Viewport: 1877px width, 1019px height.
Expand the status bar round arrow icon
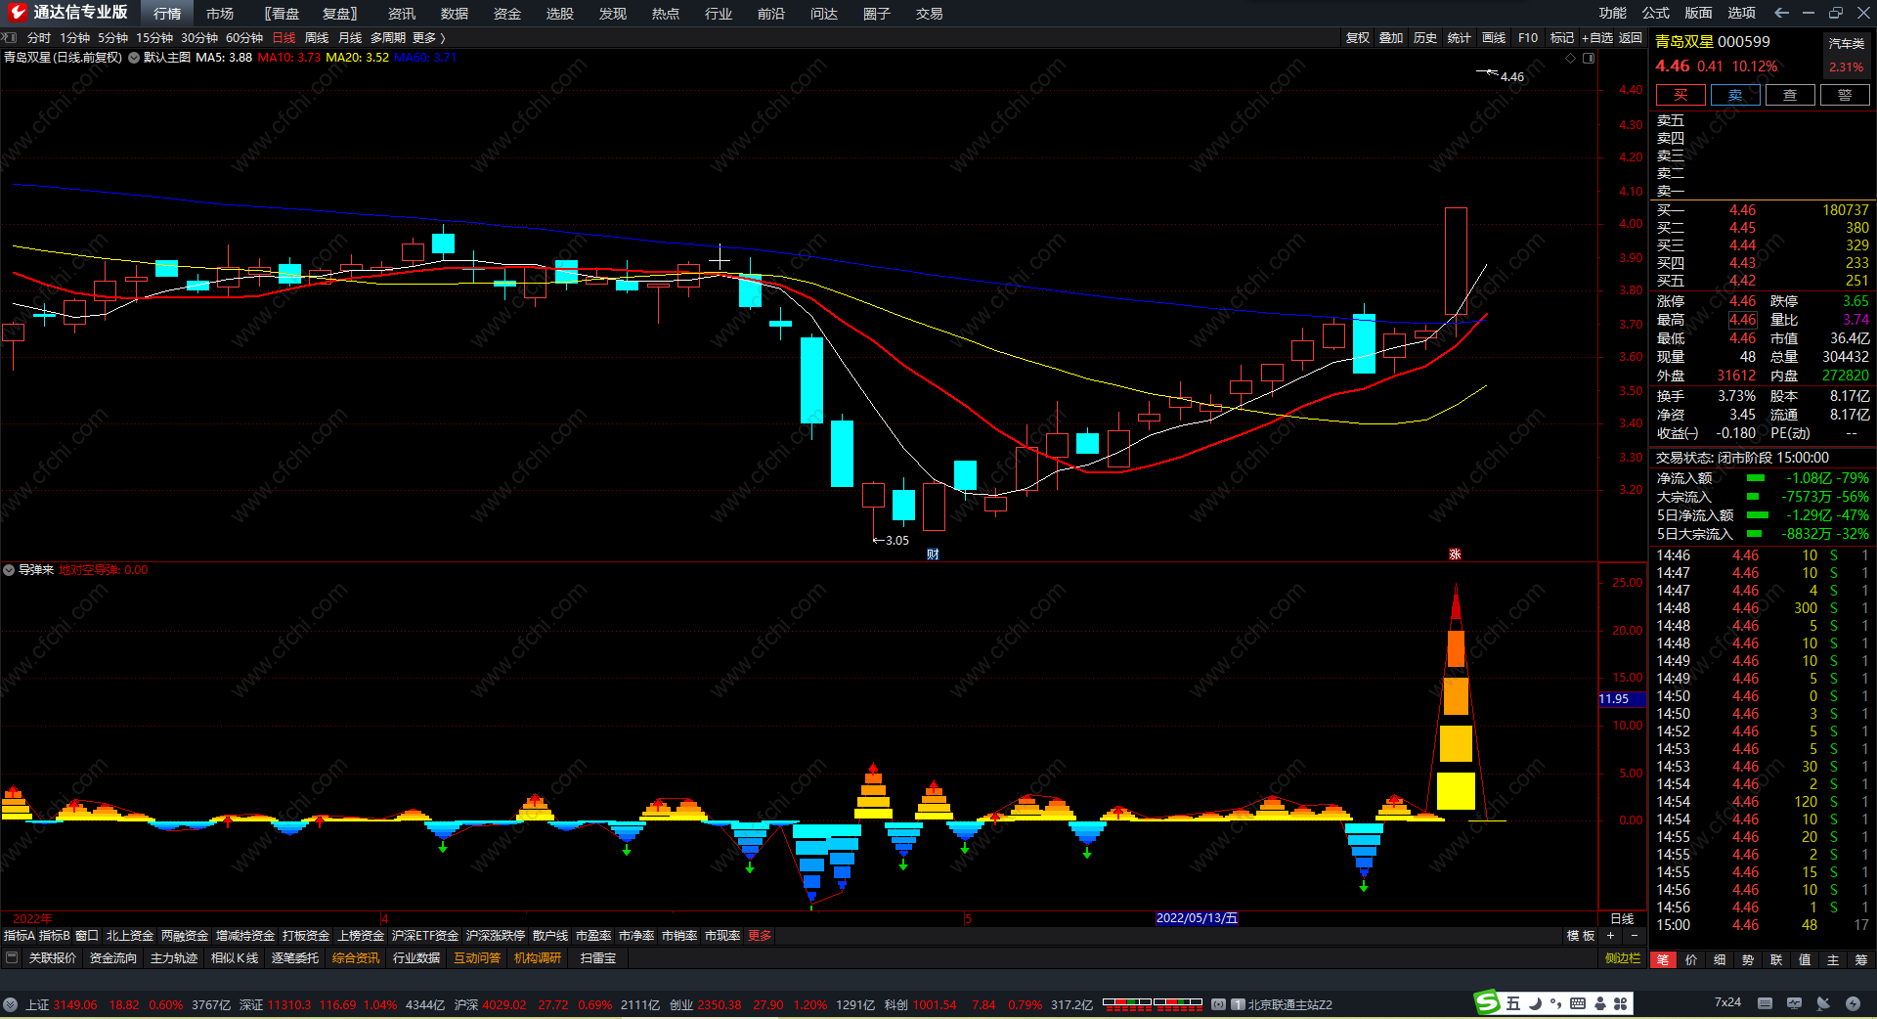tap(10, 1004)
